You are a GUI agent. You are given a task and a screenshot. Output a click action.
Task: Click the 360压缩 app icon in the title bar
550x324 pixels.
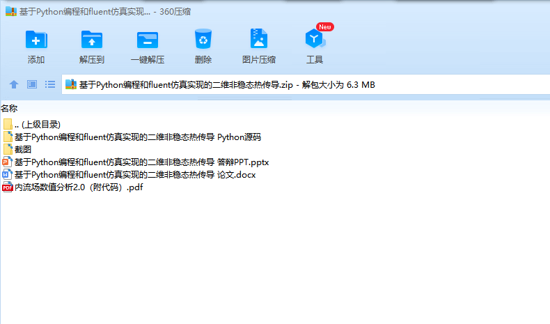[x=11, y=12]
